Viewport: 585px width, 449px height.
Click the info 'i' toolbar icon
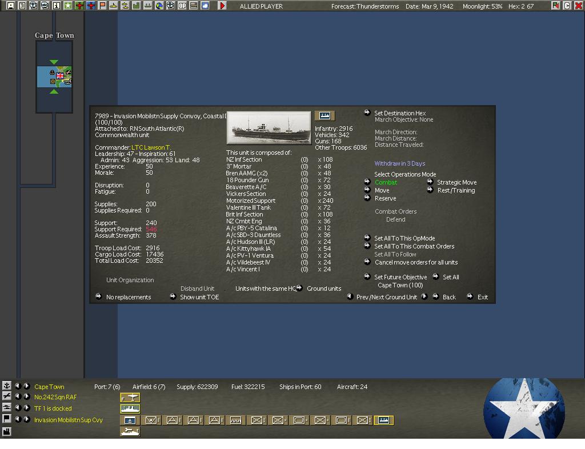(57, 6)
